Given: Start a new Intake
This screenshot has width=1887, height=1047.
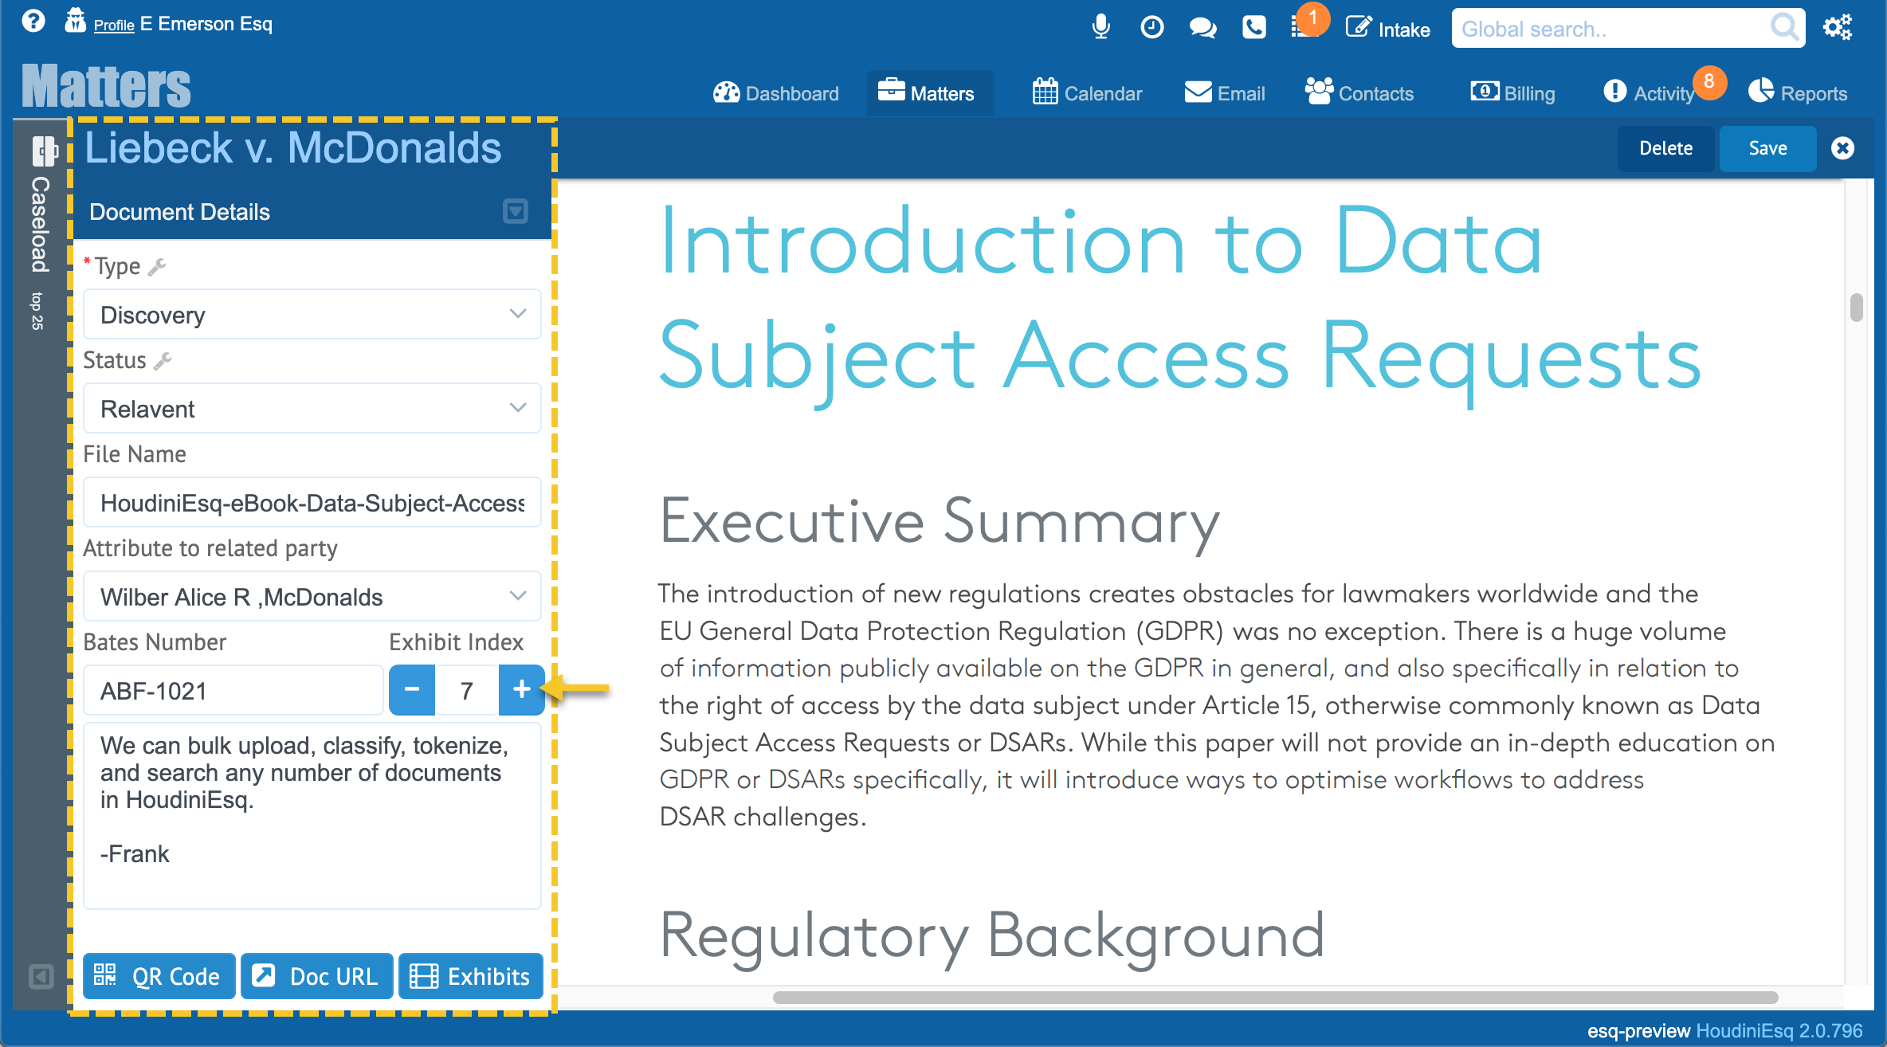Looking at the screenshot, I should [x=1388, y=29].
